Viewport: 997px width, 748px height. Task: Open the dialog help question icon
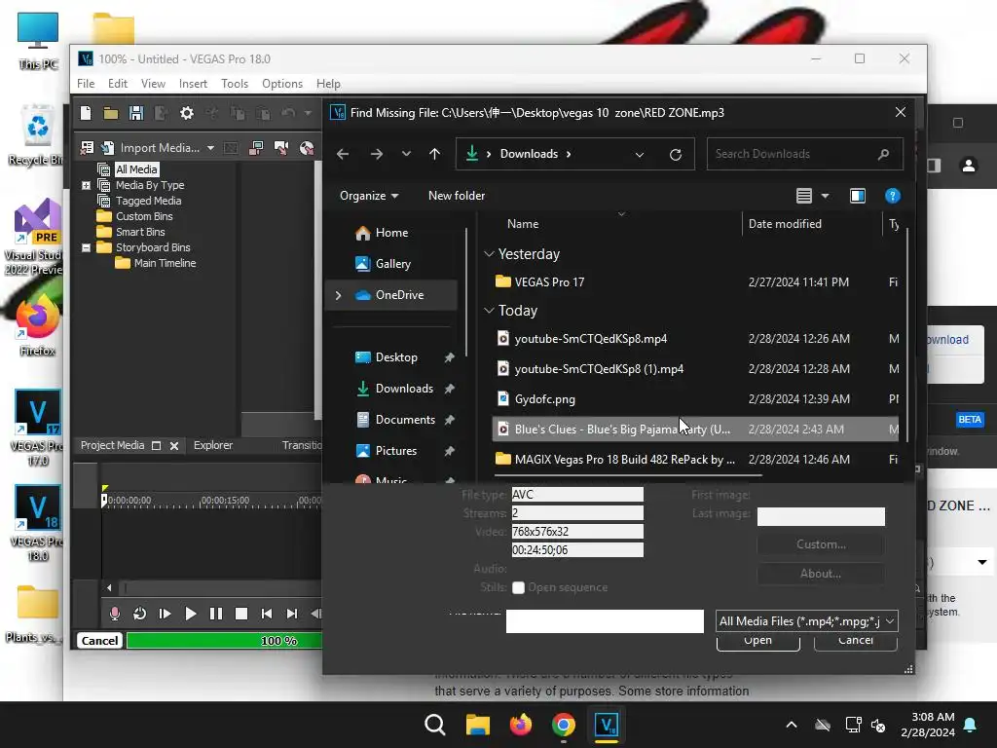point(892,196)
